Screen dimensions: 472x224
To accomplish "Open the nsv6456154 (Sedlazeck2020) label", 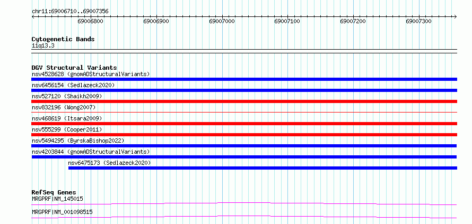I will point(73,85).
